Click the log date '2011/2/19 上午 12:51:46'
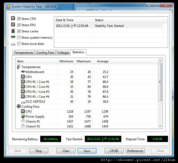This screenshot has height=163, width=178. point(72,26)
